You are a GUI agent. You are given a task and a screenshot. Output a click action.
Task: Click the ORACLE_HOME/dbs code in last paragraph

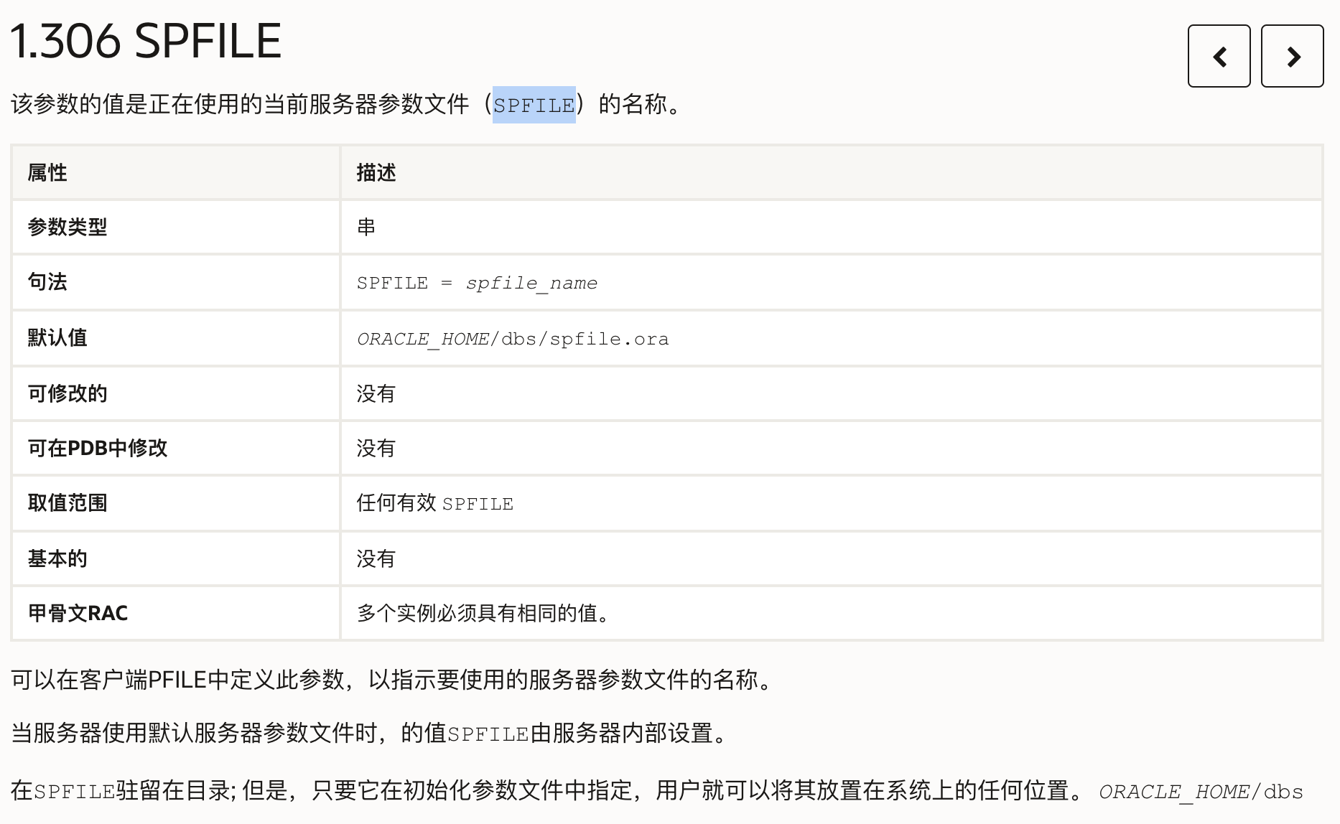point(1201,792)
